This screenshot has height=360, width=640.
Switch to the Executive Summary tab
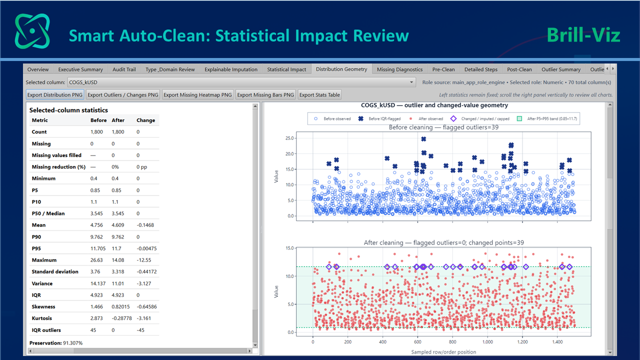(x=80, y=69)
